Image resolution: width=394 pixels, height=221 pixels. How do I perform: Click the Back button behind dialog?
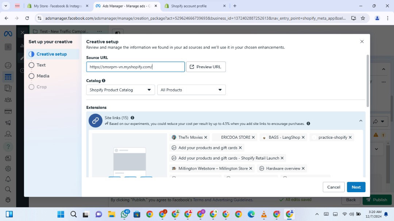point(351,200)
